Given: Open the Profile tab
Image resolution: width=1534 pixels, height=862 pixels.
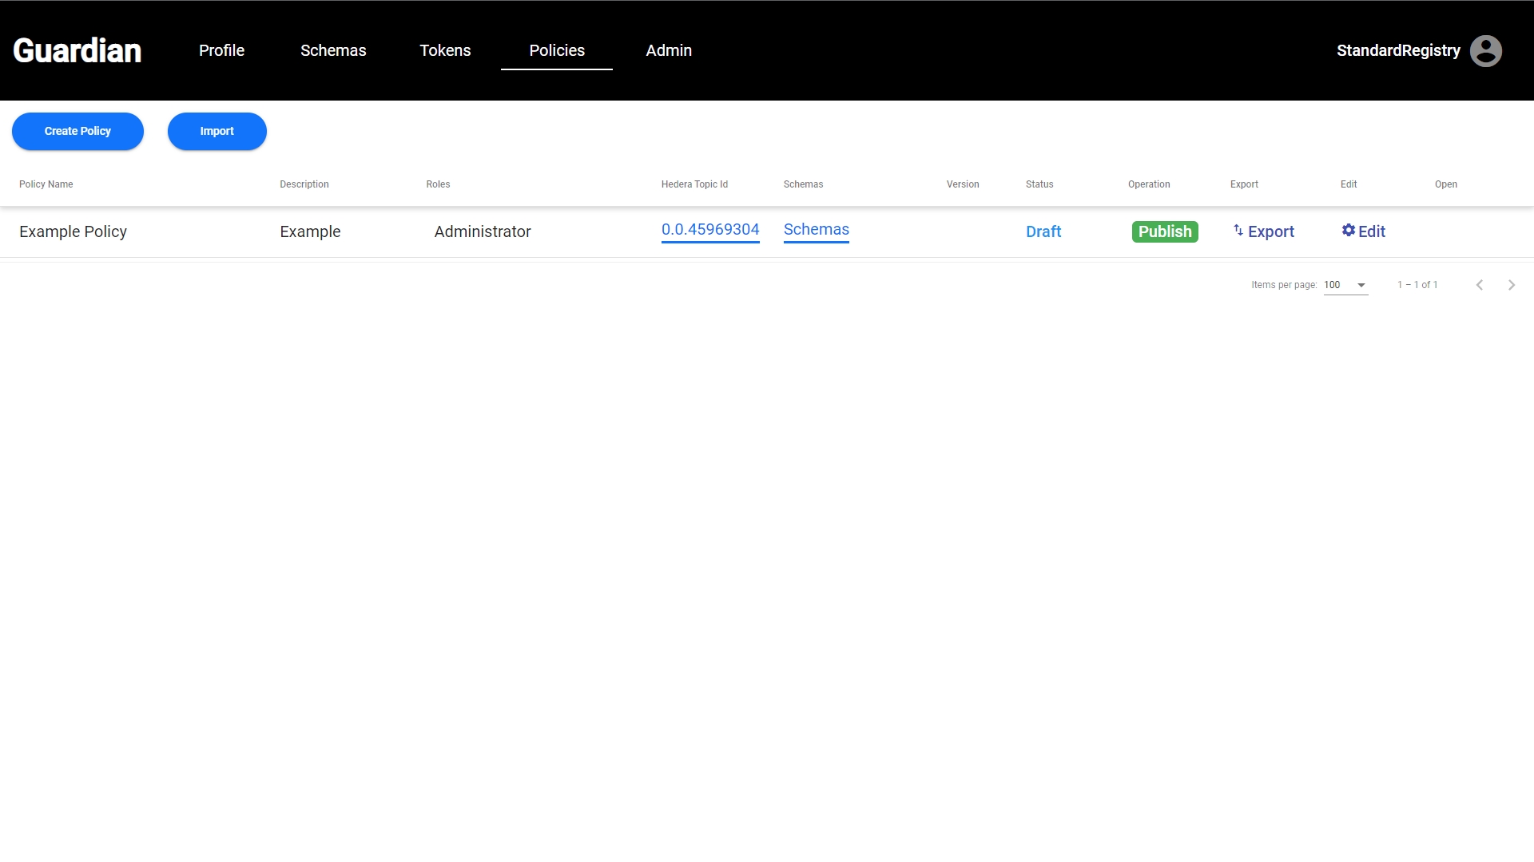Looking at the screenshot, I should click(221, 50).
